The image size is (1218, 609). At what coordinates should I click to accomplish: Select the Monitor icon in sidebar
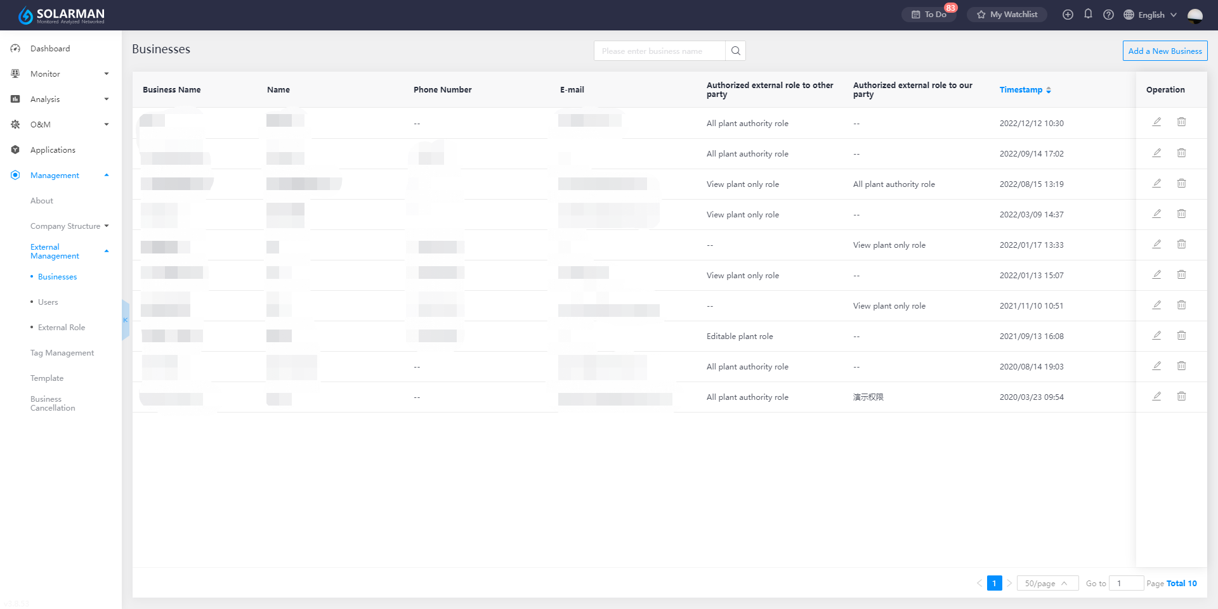tap(15, 74)
